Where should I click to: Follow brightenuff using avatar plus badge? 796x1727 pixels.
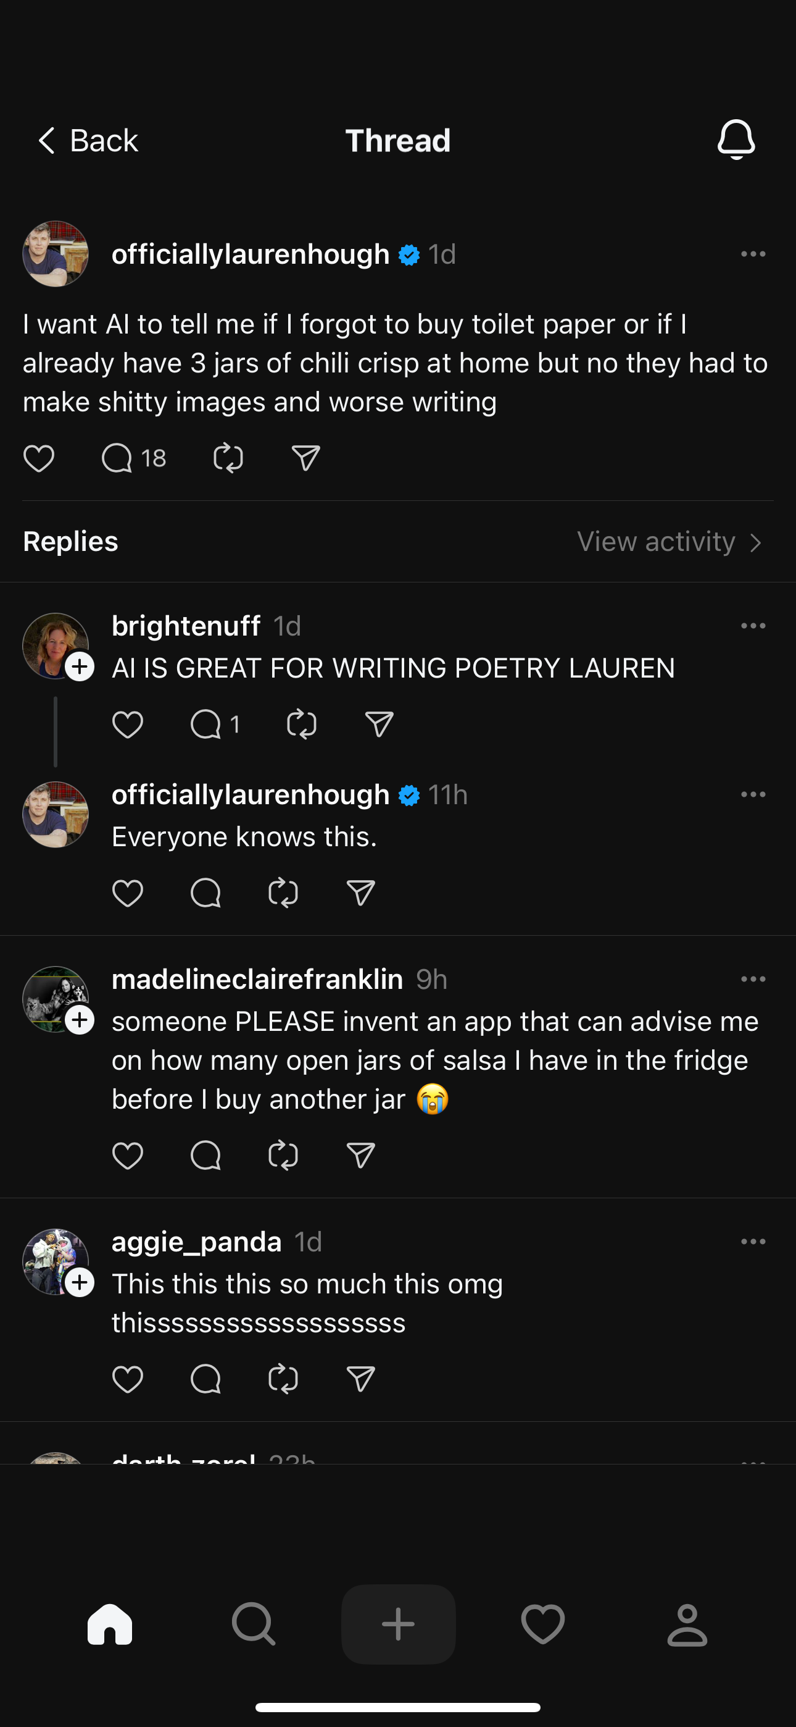coord(80,667)
